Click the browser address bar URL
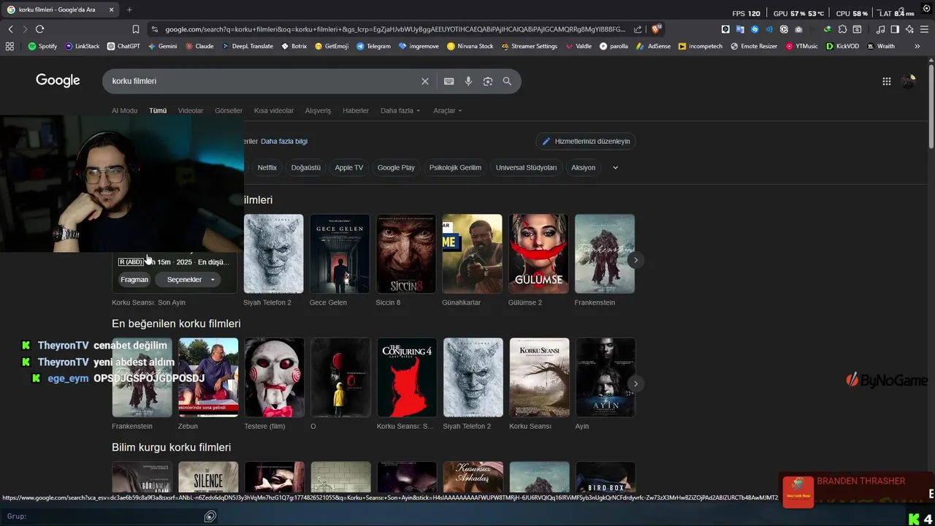Image resolution: width=935 pixels, height=526 pixels. (x=394, y=29)
